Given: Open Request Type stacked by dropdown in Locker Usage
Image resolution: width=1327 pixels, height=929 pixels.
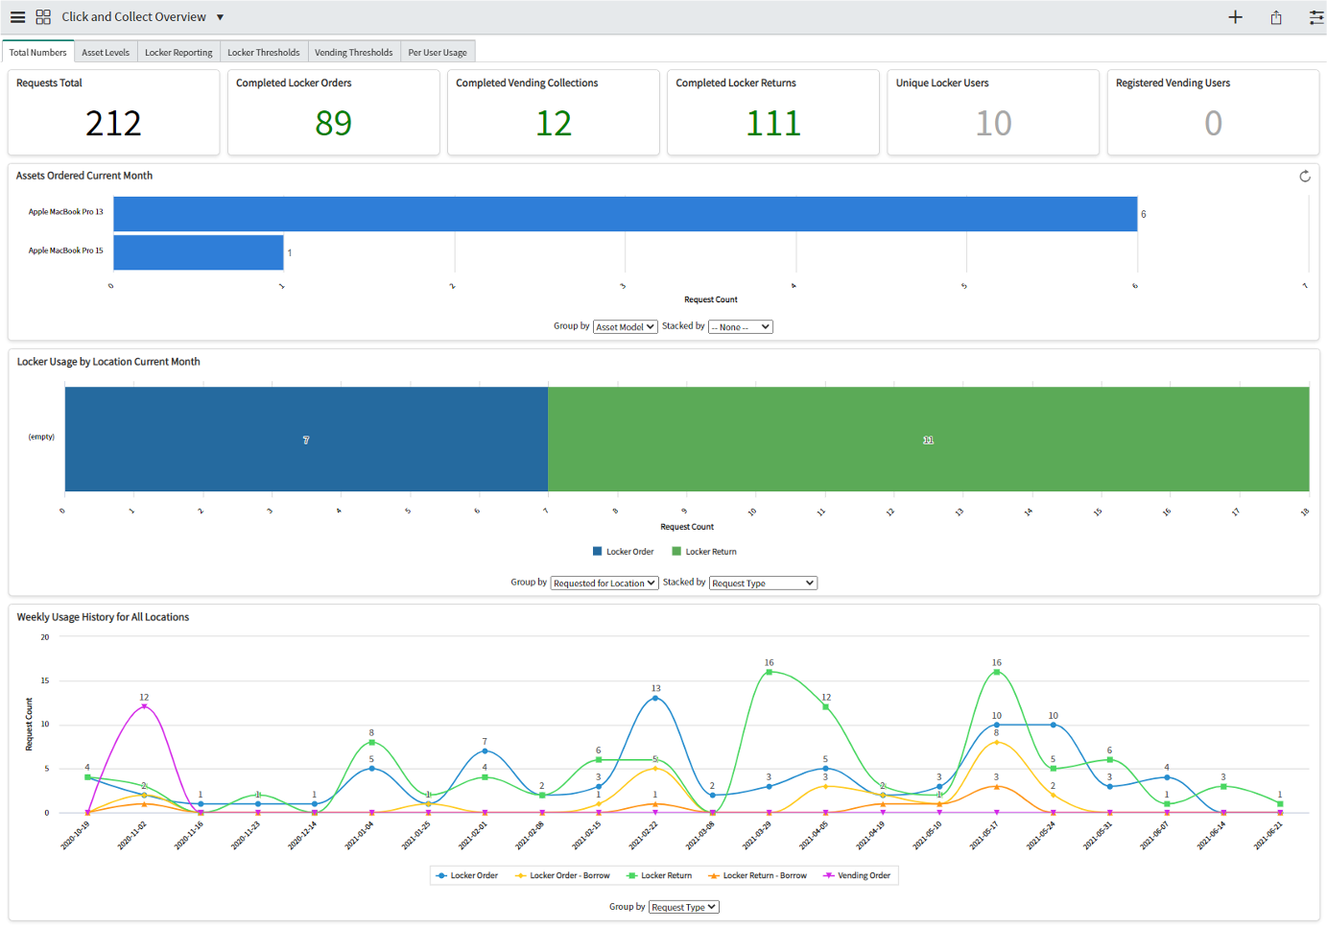Looking at the screenshot, I should coord(764,584).
